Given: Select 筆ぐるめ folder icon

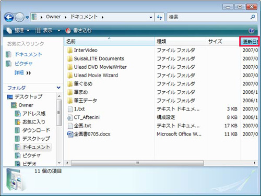Looking at the screenshot, I should (x=70, y=84).
